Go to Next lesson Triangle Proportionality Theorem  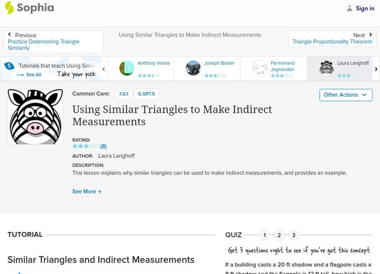click(332, 39)
